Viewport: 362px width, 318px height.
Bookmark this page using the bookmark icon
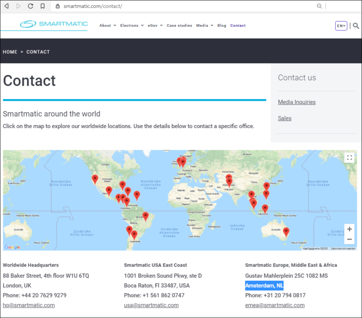click(x=42, y=6)
